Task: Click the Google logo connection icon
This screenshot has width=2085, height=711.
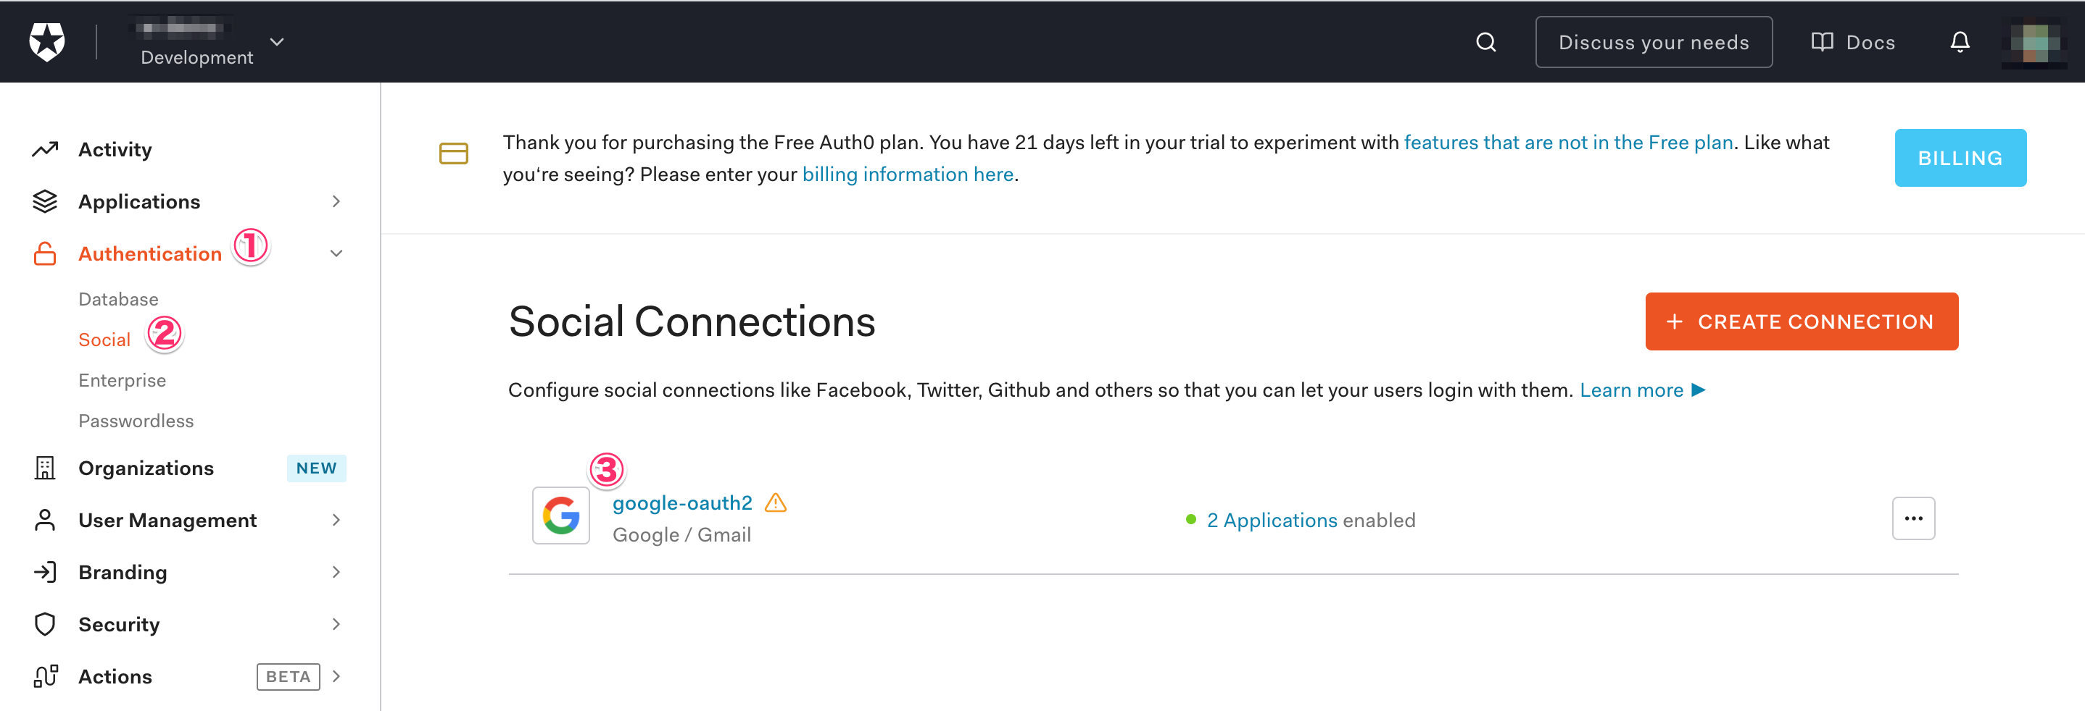Action: (x=561, y=516)
